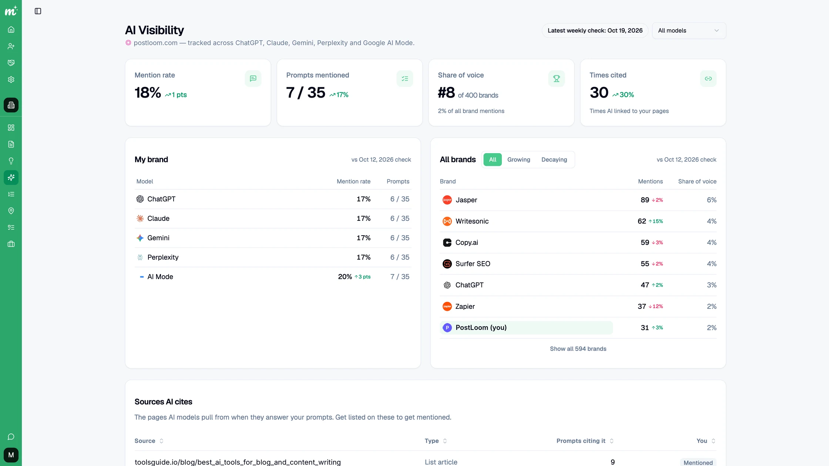Click the Surfer SEO brand logo
Screen dimensions: 829x466
(x=447, y=264)
